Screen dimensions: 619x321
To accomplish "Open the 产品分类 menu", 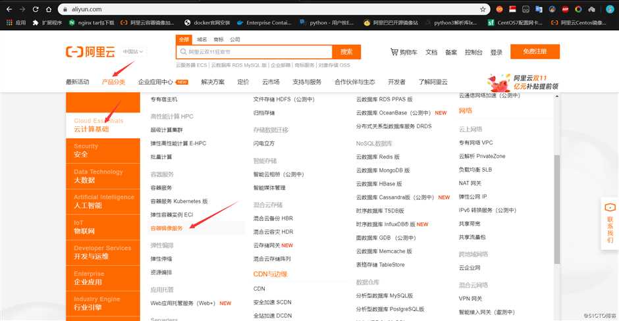I will tap(113, 82).
